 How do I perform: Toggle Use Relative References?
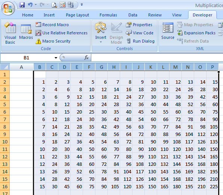[x=61, y=33]
